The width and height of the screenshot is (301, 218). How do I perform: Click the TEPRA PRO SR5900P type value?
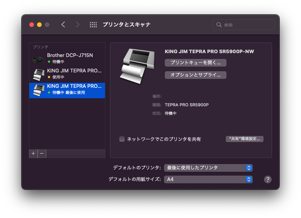(187, 105)
